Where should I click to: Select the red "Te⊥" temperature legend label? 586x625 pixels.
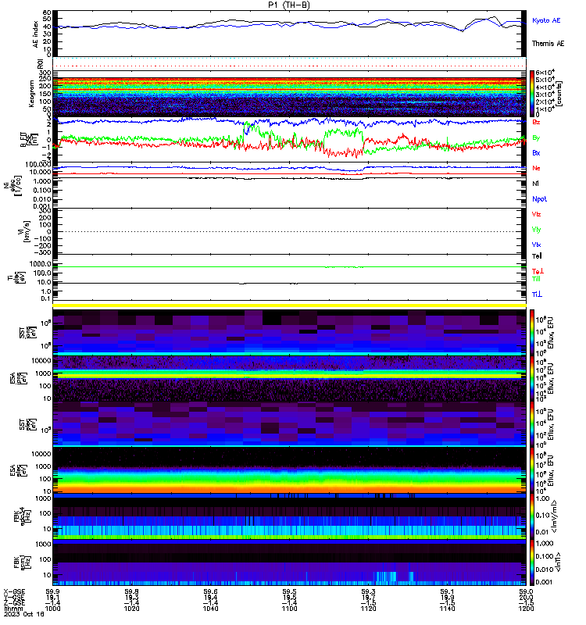538,271
